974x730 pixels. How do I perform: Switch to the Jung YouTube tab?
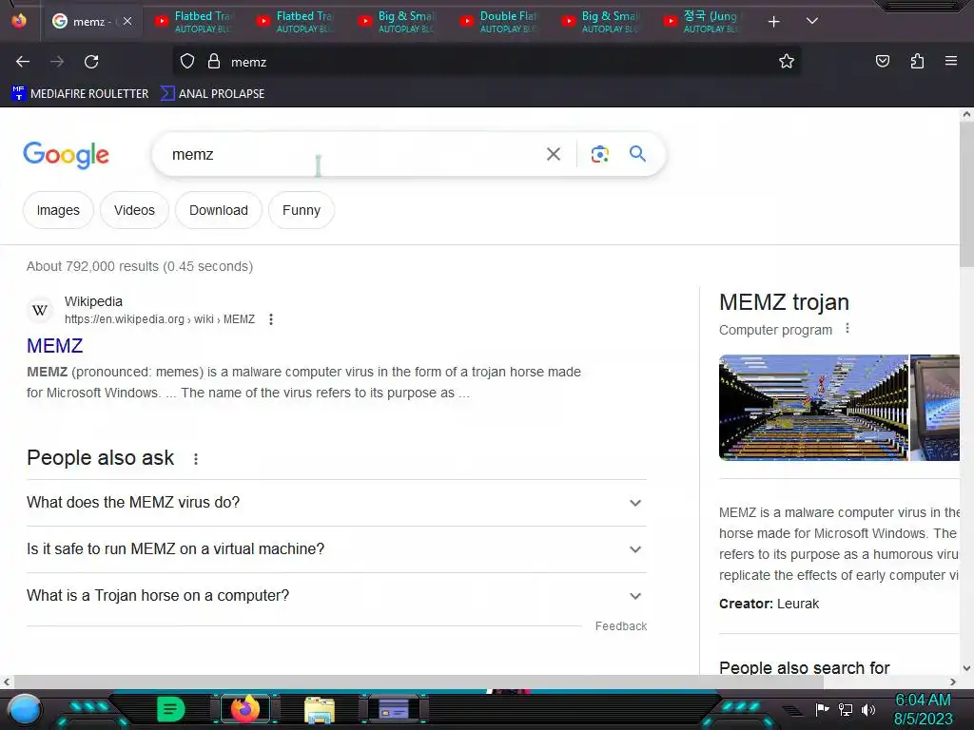click(x=703, y=22)
